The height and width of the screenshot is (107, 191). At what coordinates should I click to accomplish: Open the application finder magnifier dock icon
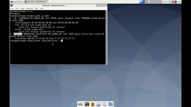point(104,104)
